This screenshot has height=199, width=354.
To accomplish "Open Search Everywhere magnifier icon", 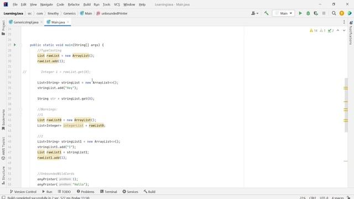I will [x=334, y=13].
